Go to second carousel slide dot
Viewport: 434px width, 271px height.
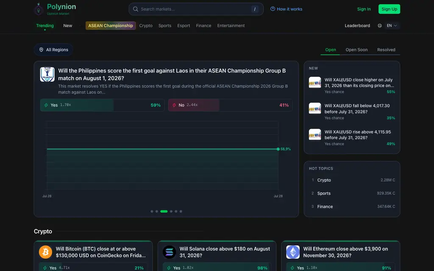[x=157, y=211]
